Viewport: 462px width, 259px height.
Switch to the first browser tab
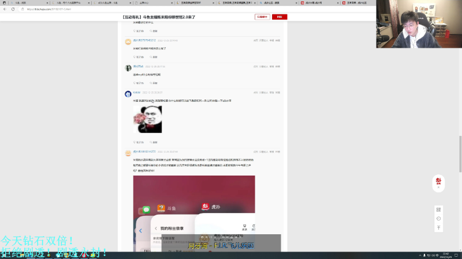click(x=28, y=3)
